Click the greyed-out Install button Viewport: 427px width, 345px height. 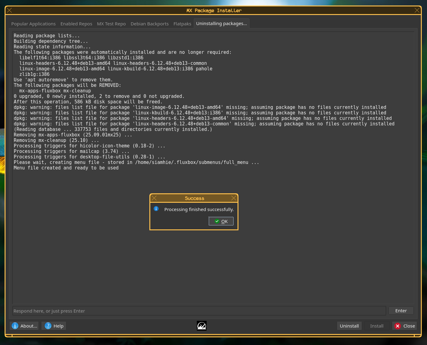[x=377, y=326]
